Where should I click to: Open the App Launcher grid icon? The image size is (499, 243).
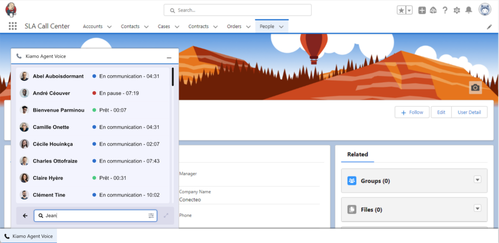coord(13,26)
